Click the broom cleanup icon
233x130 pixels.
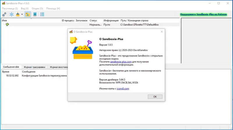(18, 14)
